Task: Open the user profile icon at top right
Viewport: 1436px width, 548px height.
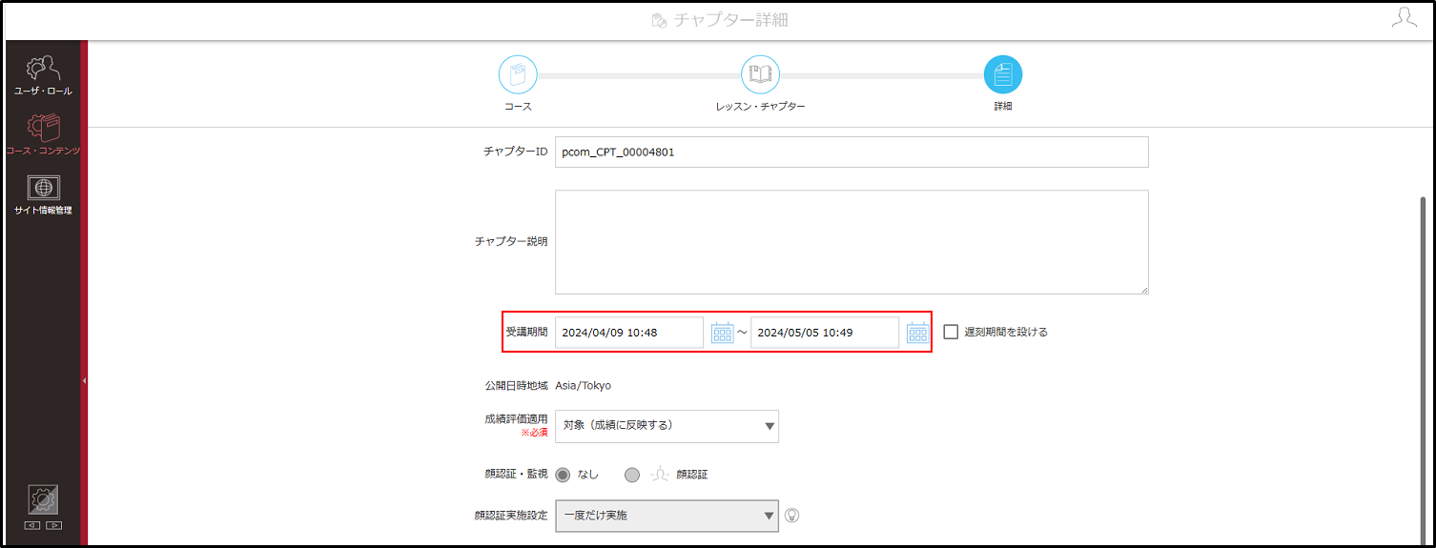Action: (1404, 18)
